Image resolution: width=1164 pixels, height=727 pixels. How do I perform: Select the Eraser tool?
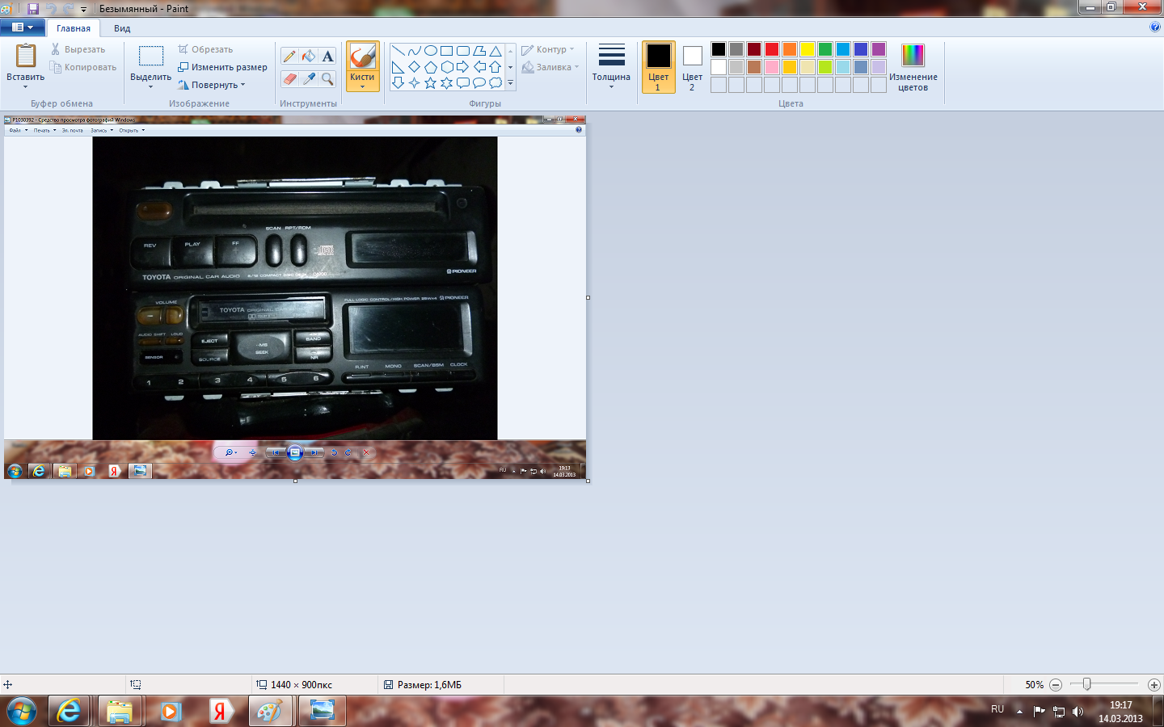click(289, 78)
